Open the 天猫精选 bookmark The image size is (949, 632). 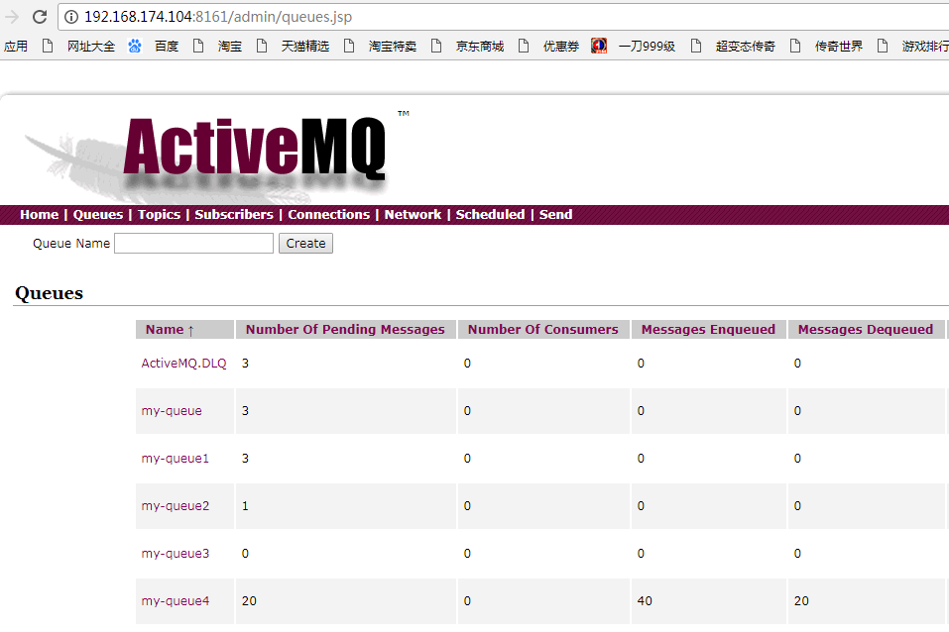point(294,47)
